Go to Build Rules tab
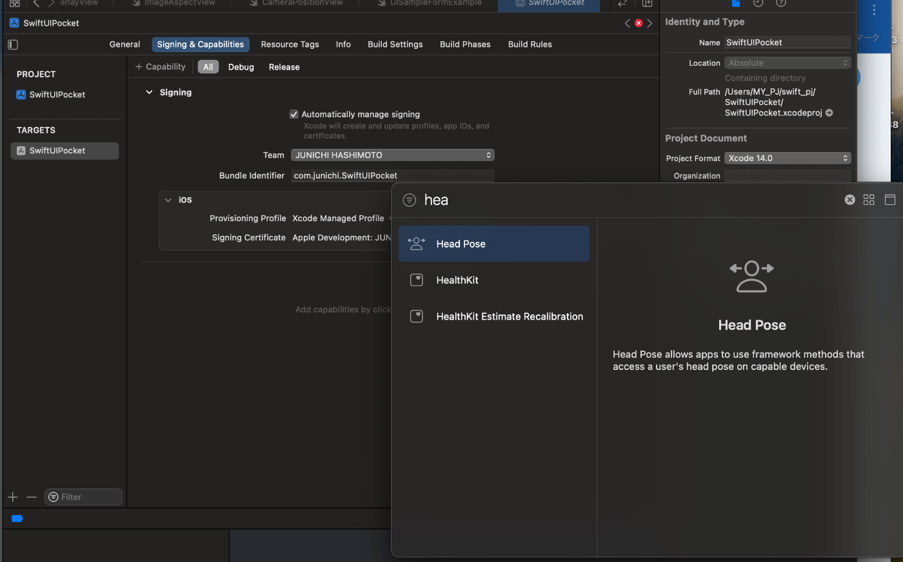The image size is (903, 562). (x=530, y=44)
